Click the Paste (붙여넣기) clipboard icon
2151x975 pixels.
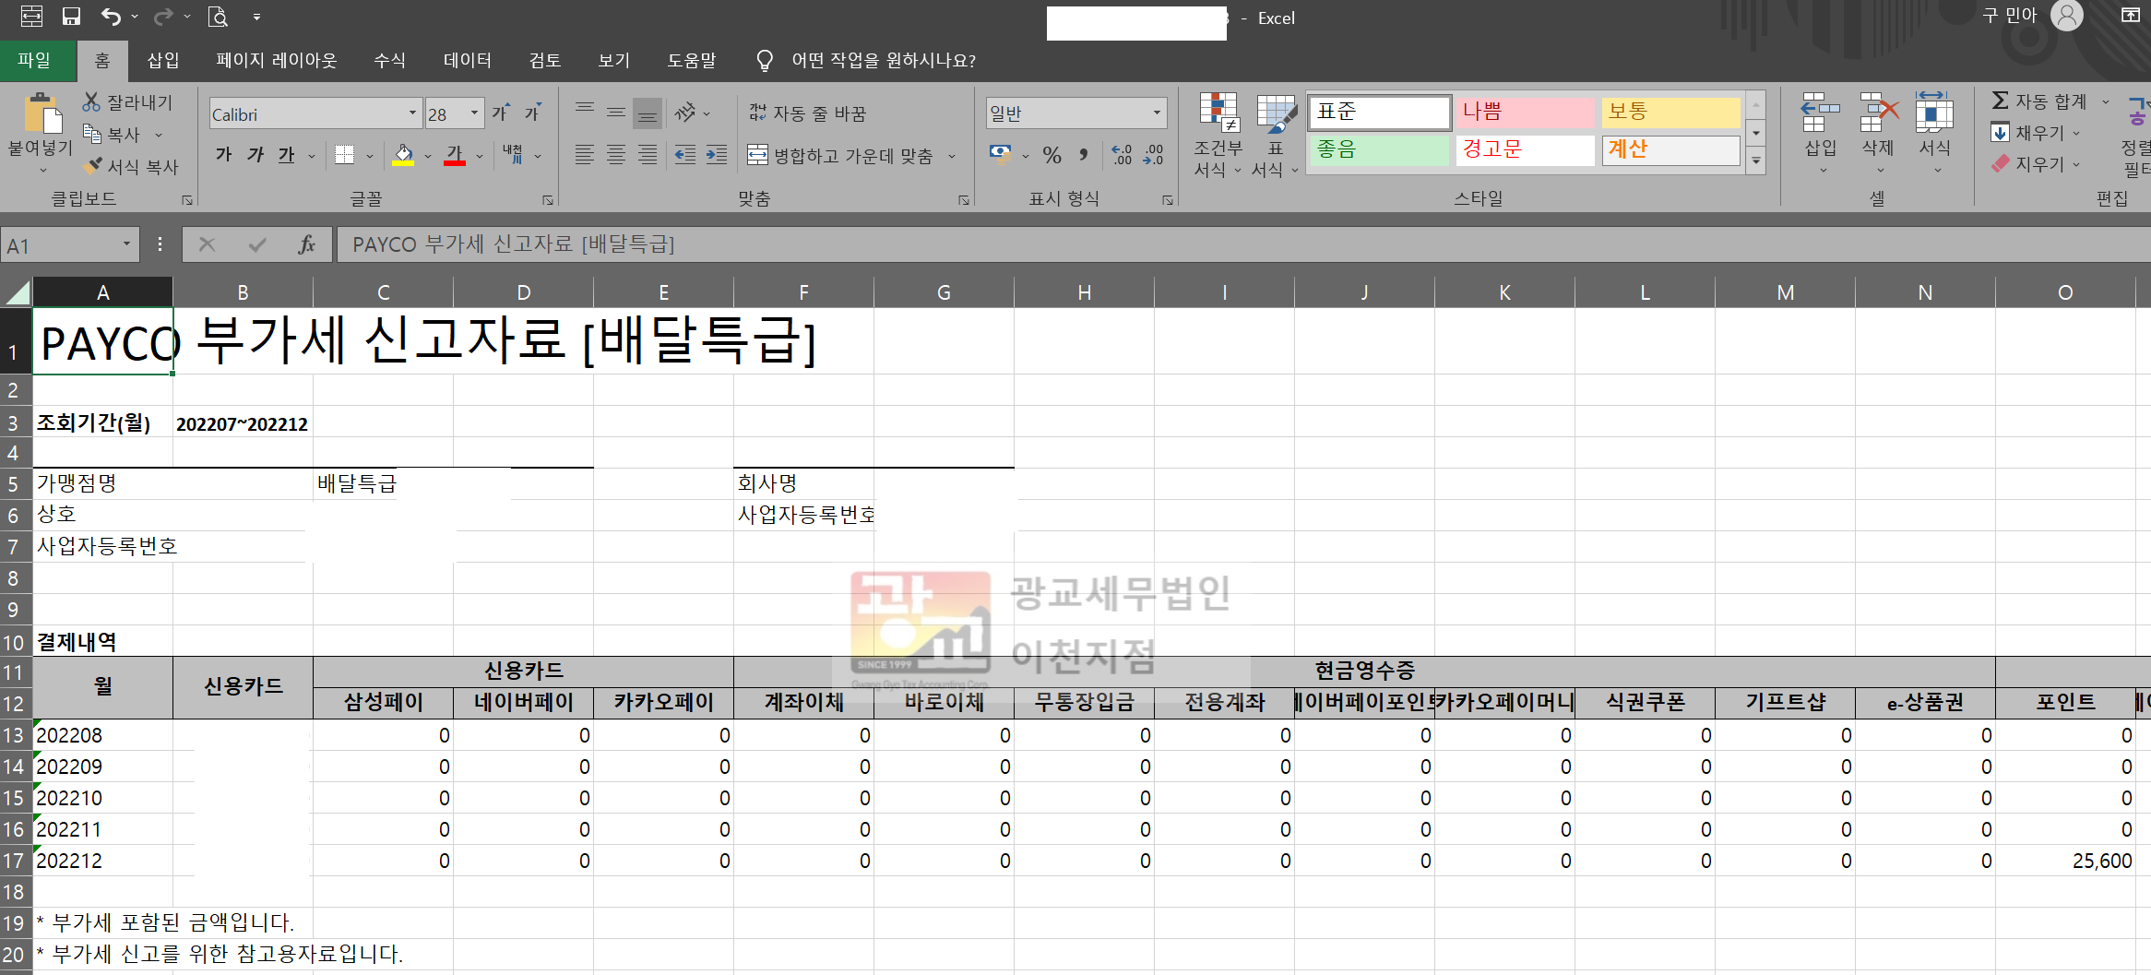click(x=42, y=114)
